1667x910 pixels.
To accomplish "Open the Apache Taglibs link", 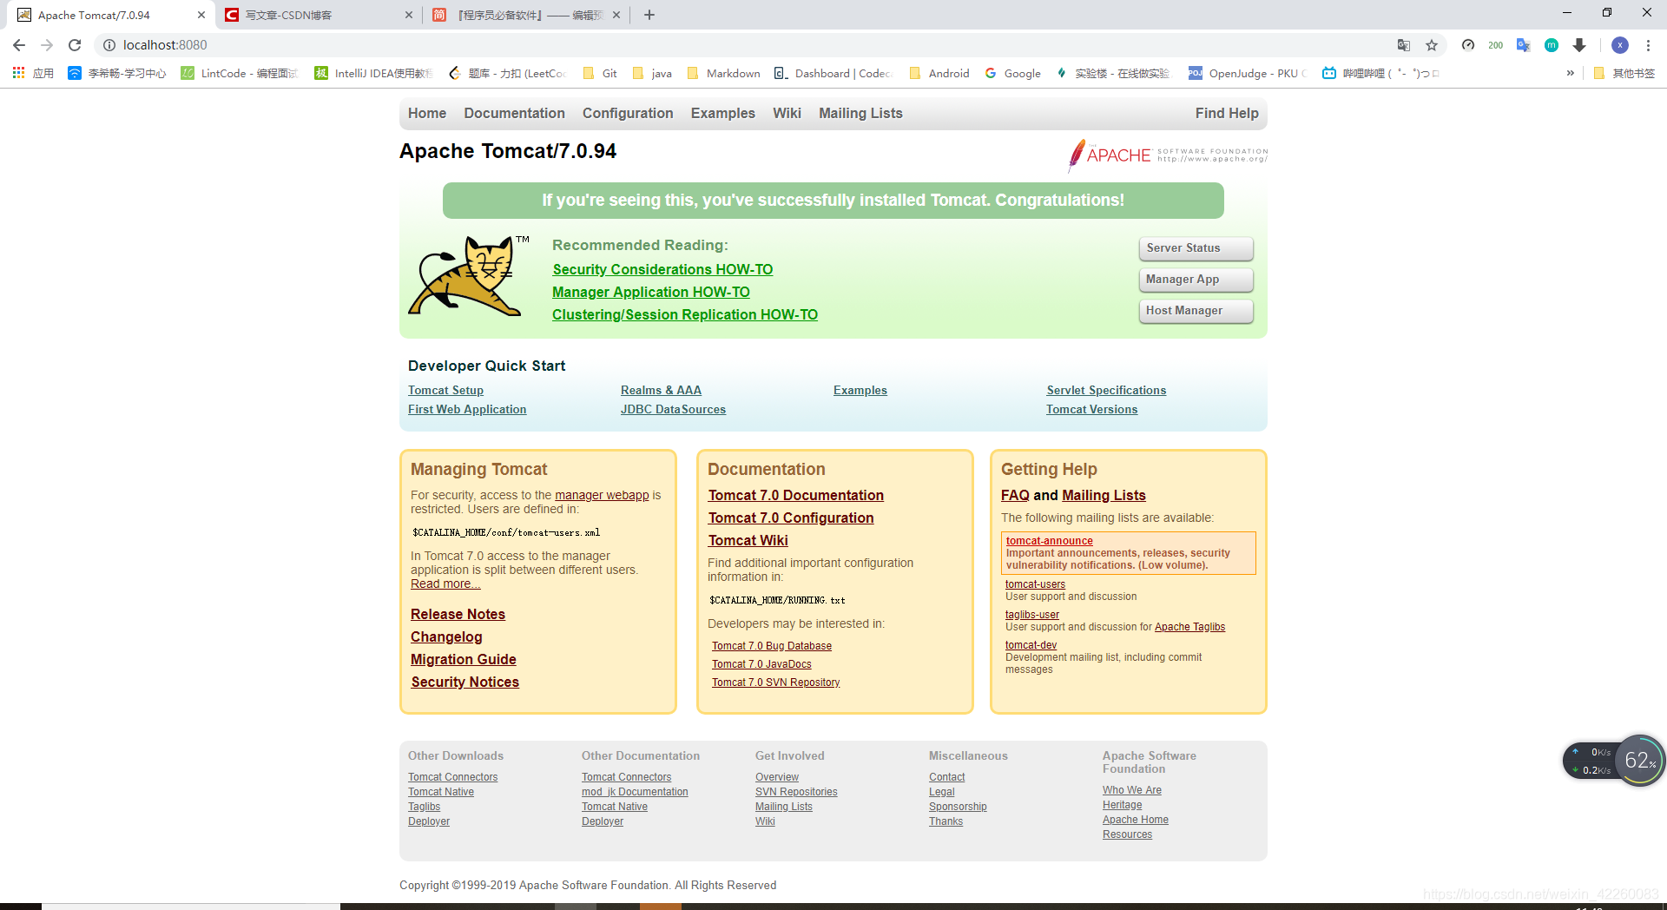I will [x=1189, y=627].
